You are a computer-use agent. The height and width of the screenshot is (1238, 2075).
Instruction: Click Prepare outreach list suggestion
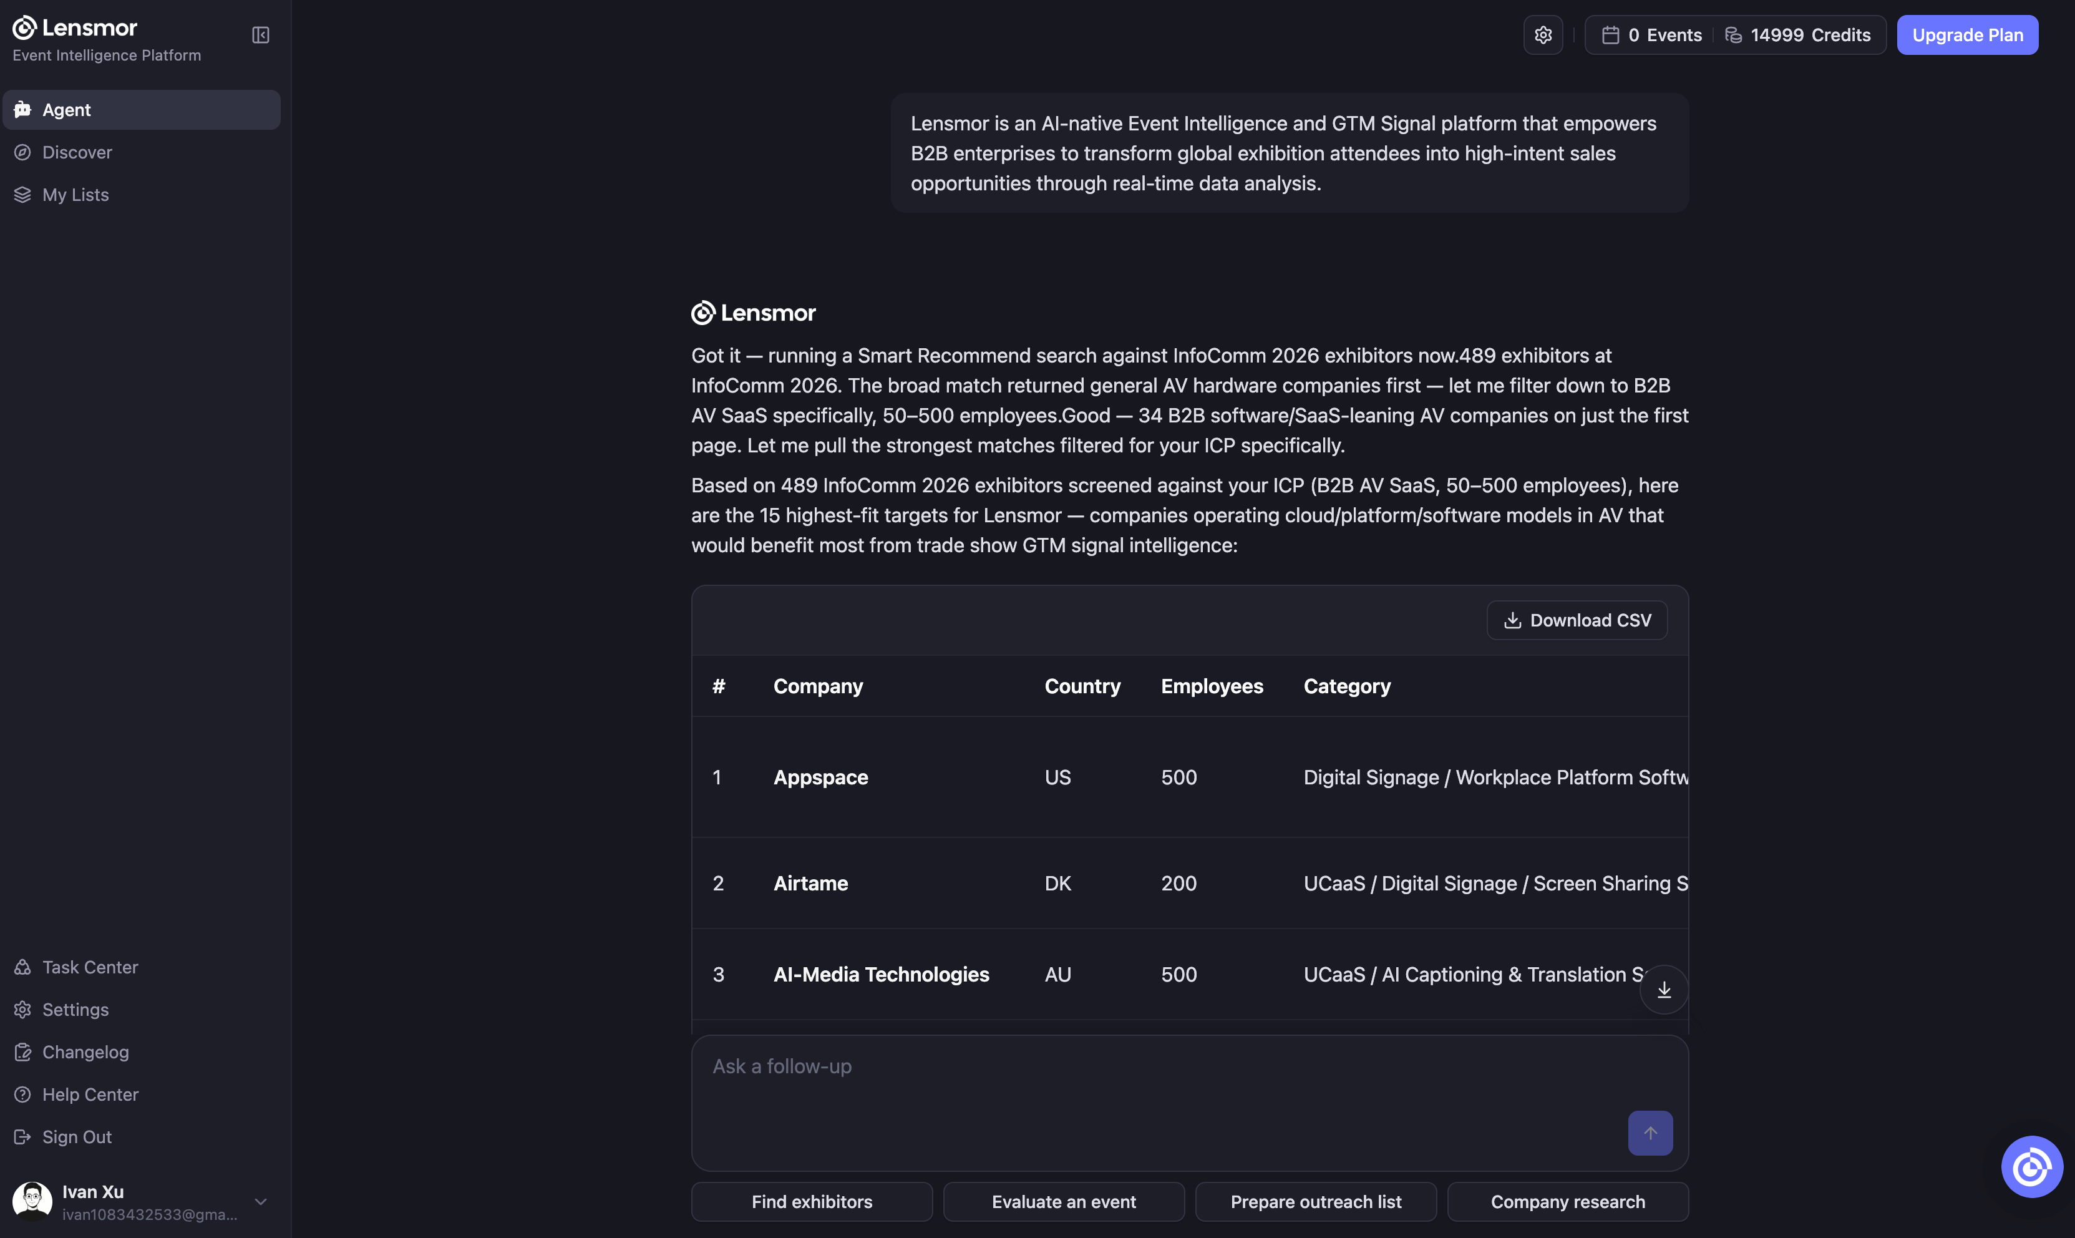[1316, 1201]
